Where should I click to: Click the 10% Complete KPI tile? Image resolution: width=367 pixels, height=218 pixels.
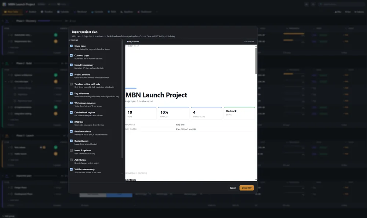[174, 113]
